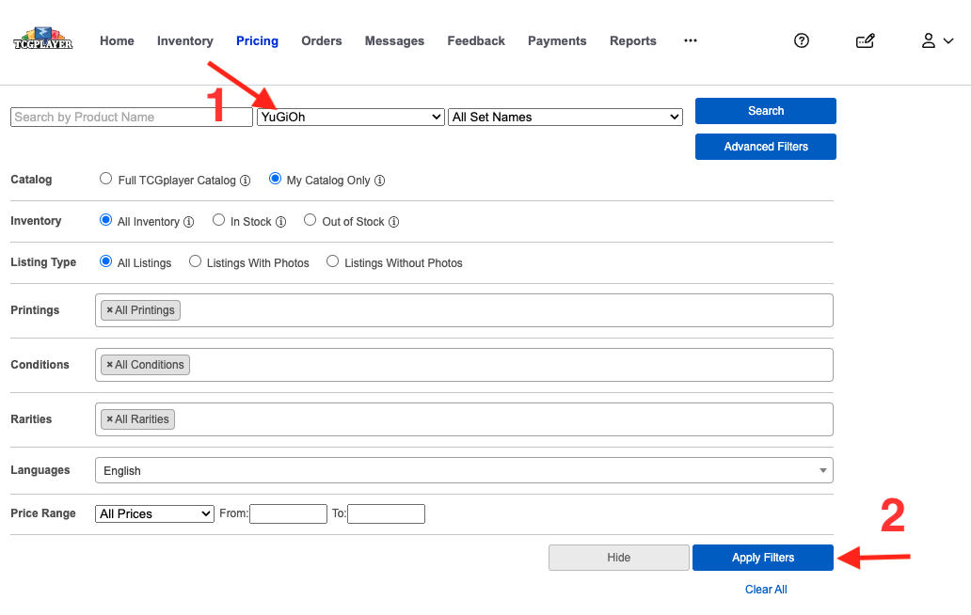Click the Clear All link
Screen dimensions: 971x615
click(x=766, y=590)
